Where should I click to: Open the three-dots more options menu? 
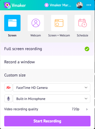(89, 5)
